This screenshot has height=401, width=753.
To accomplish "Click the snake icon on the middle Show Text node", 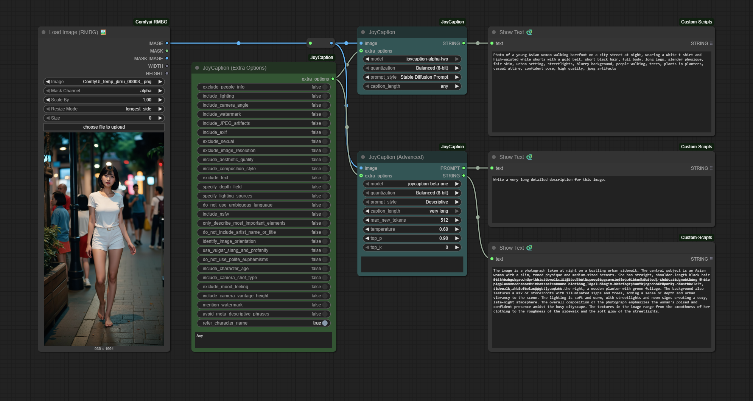I will [529, 157].
